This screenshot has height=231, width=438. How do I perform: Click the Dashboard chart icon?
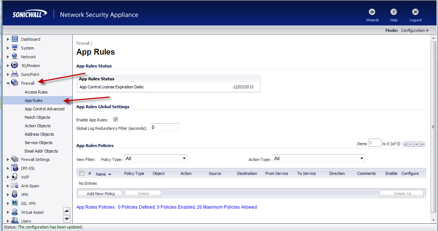click(x=15, y=39)
